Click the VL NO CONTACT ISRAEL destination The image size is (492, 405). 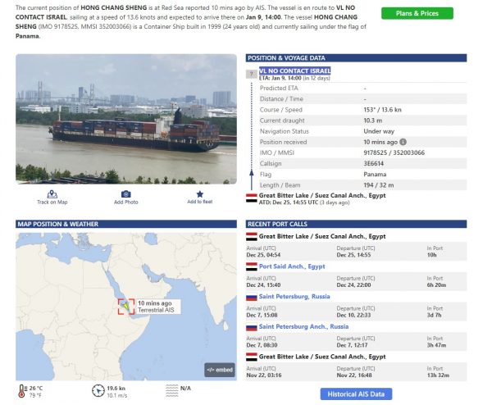coord(294,71)
